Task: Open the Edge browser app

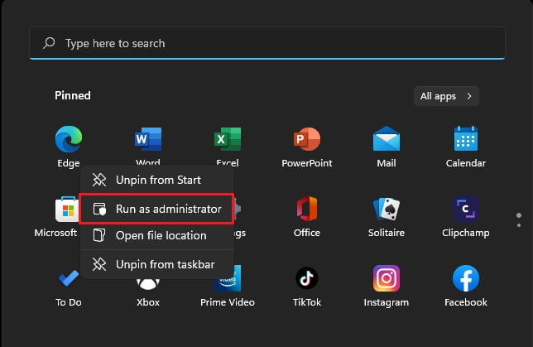Action: [x=69, y=139]
